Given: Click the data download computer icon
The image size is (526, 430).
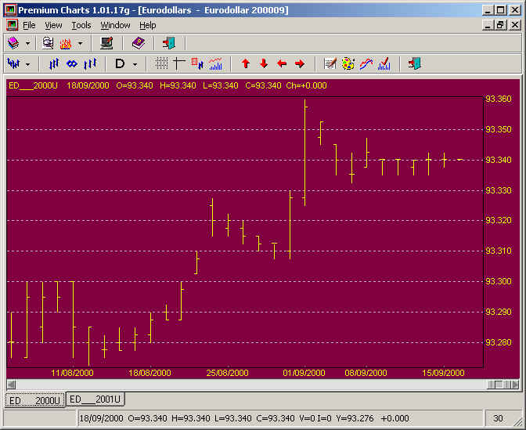Looking at the screenshot, I should pos(48,43).
